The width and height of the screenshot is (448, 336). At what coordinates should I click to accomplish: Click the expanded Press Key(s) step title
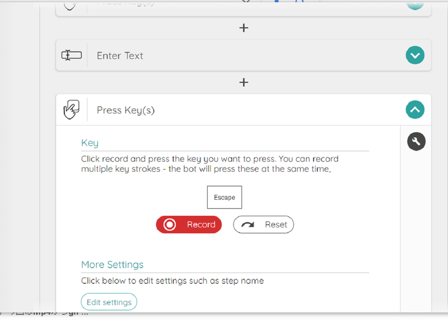click(x=125, y=110)
